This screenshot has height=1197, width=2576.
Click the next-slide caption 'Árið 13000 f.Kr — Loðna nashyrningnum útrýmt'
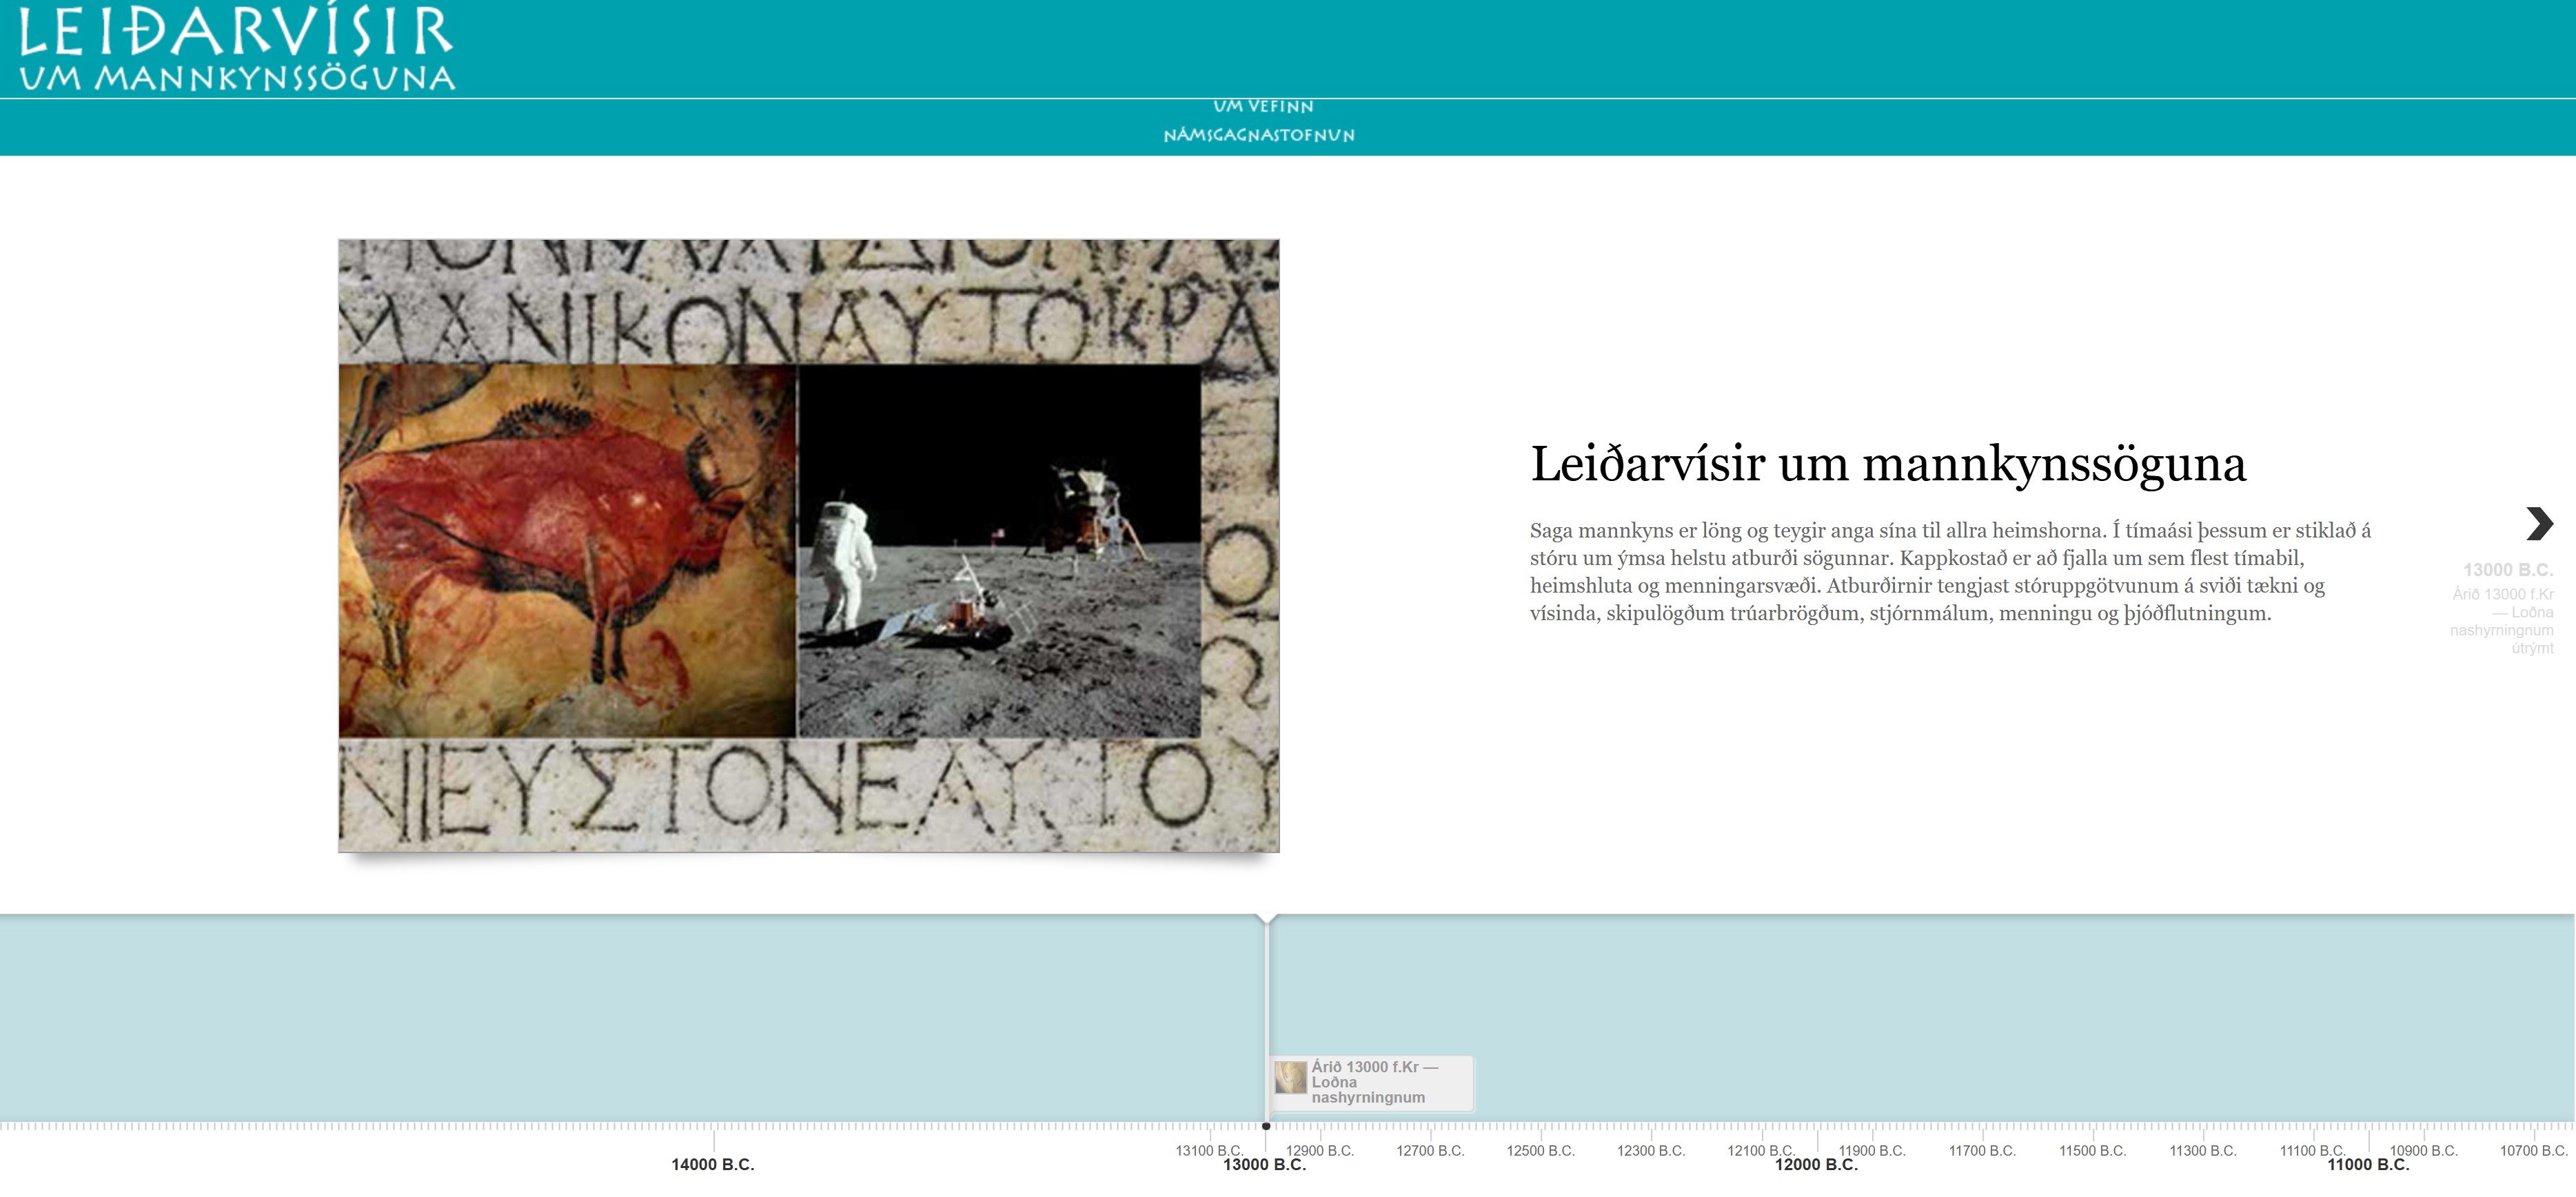click(2503, 621)
